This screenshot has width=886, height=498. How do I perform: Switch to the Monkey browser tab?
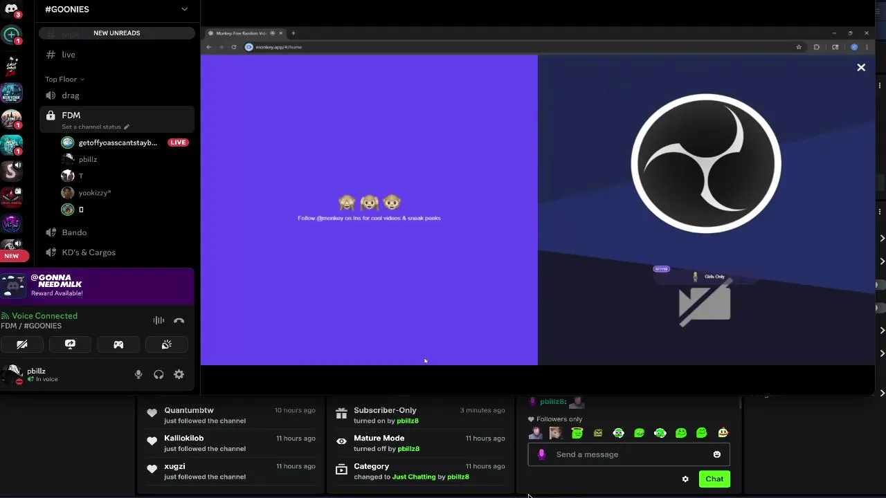click(244, 33)
